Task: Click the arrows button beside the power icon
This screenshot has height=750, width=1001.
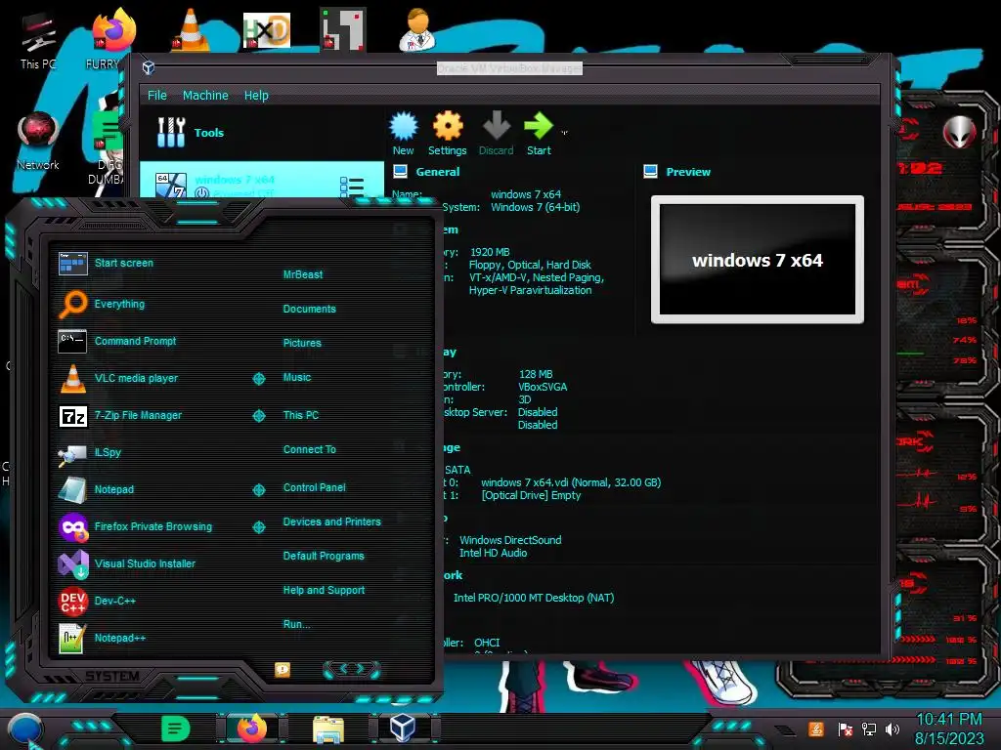Action: [352, 668]
